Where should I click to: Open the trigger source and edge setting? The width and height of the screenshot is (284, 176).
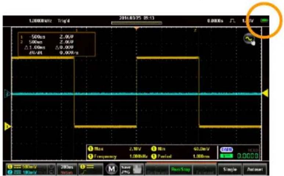[x=90, y=169]
